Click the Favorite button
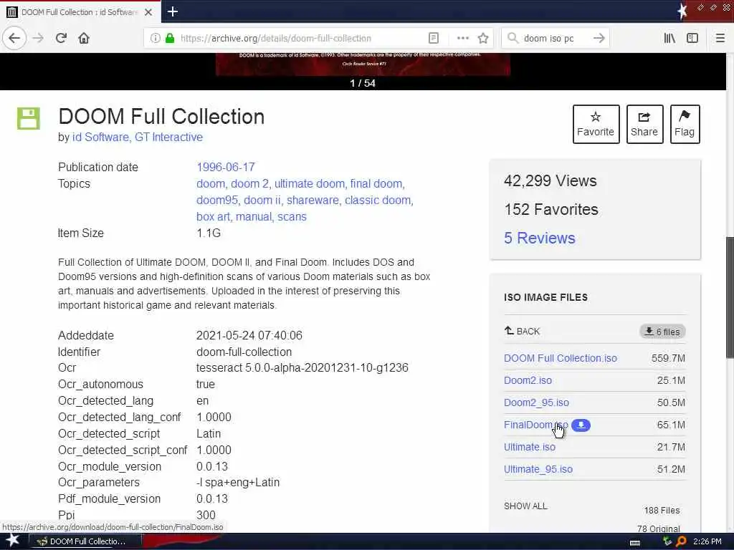734x550 pixels. click(596, 125)
